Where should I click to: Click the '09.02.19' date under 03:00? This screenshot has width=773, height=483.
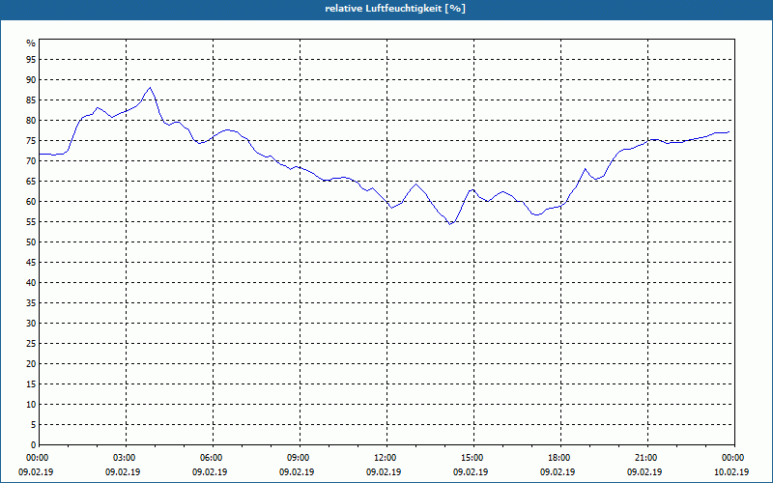123,472
